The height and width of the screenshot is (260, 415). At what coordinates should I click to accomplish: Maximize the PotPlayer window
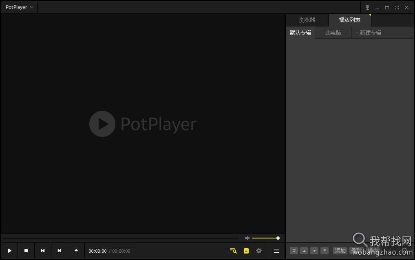[x=387, y=7]
